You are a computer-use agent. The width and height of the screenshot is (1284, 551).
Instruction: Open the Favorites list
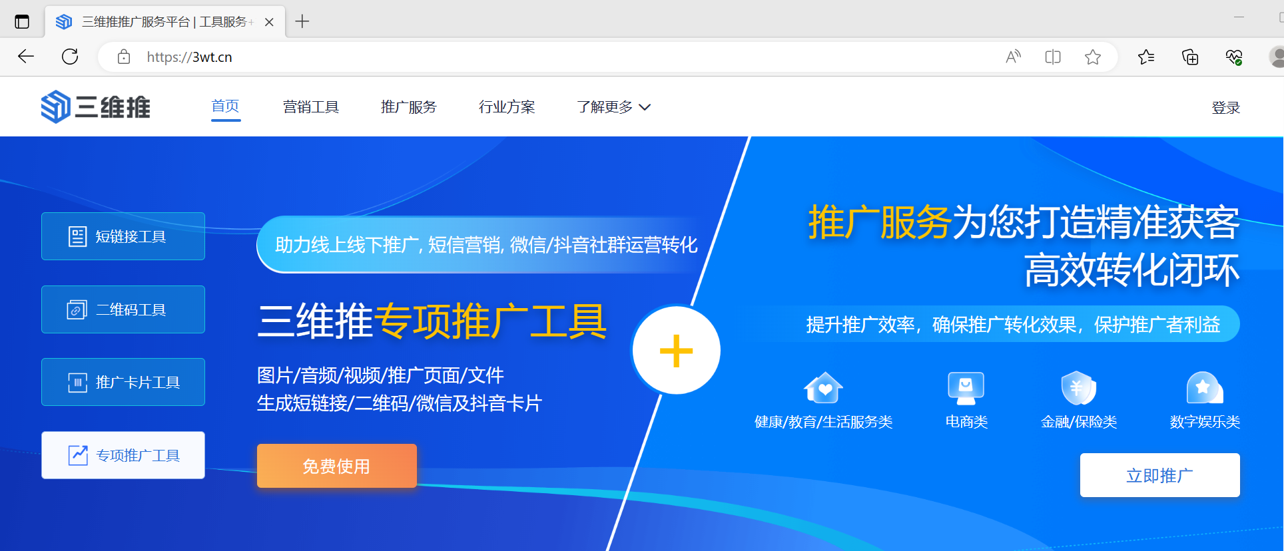(1146, 57)
